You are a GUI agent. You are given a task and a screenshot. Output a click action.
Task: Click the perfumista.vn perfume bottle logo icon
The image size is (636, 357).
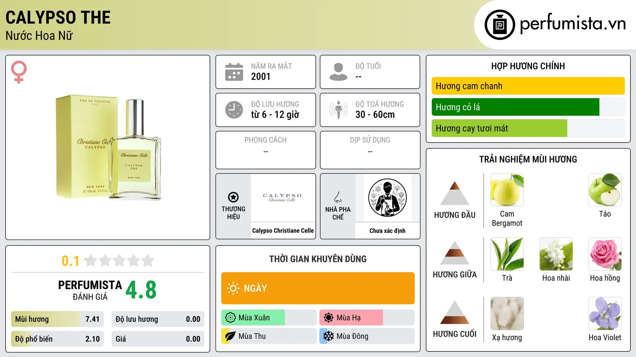tap(500, 25)
